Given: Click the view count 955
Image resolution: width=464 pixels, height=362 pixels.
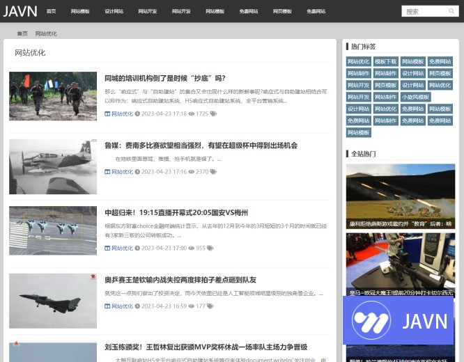Looking at the screenshot, I should [x=201, y=248].
